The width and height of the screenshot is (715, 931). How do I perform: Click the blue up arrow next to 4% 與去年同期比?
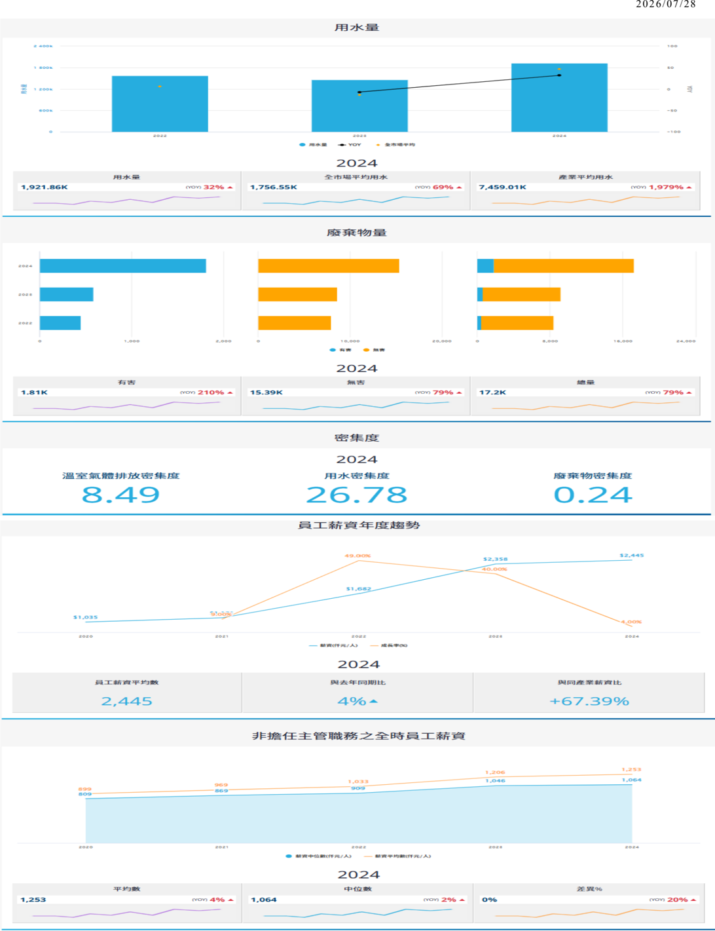(x=373, y=701)
